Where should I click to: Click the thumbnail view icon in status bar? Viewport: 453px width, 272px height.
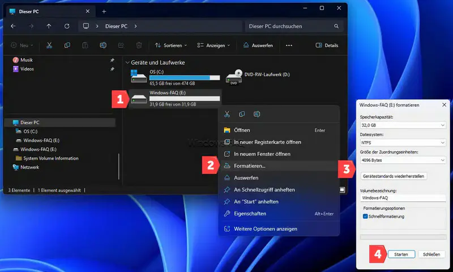click(342, 190)
